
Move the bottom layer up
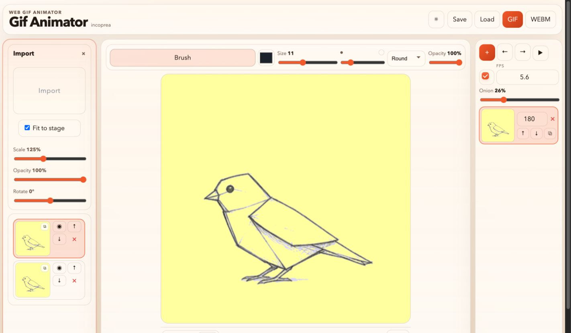[74, 268]
